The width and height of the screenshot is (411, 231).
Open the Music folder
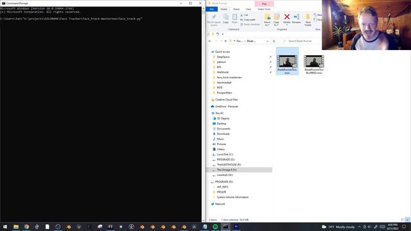coord(220,139)
